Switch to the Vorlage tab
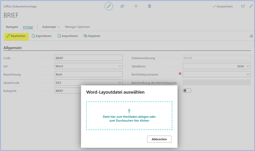 (28, 27)
